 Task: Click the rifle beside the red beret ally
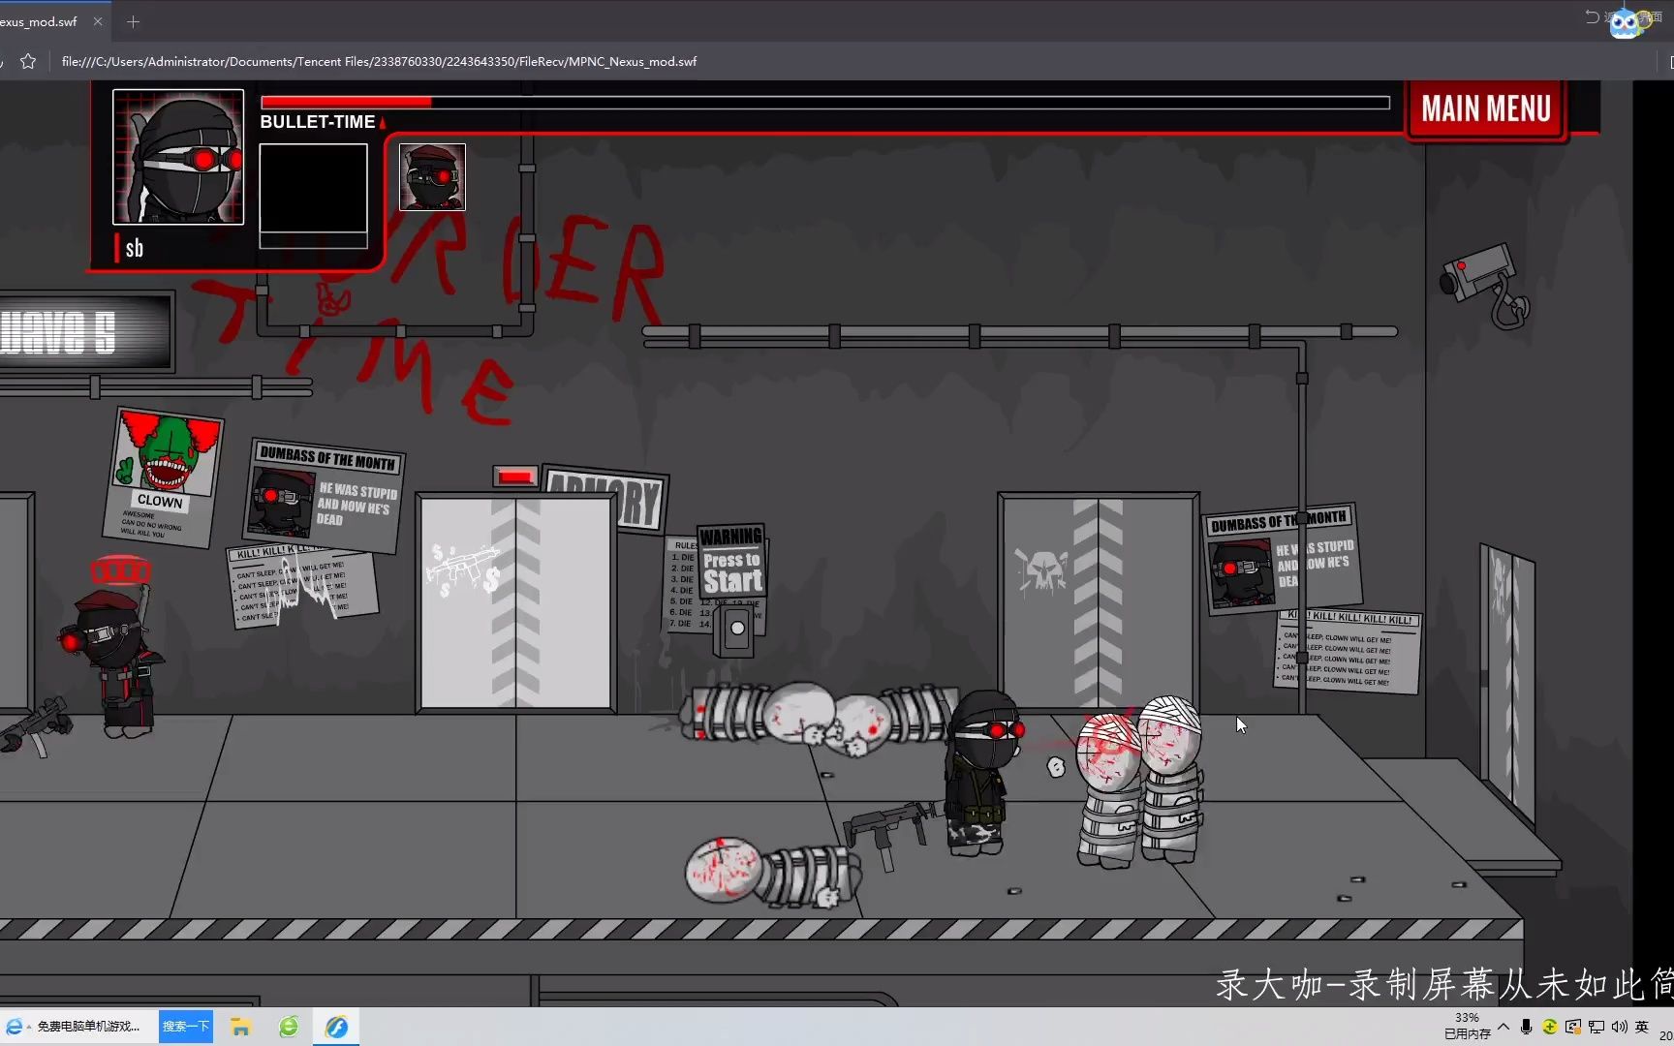tap(35, 728)
